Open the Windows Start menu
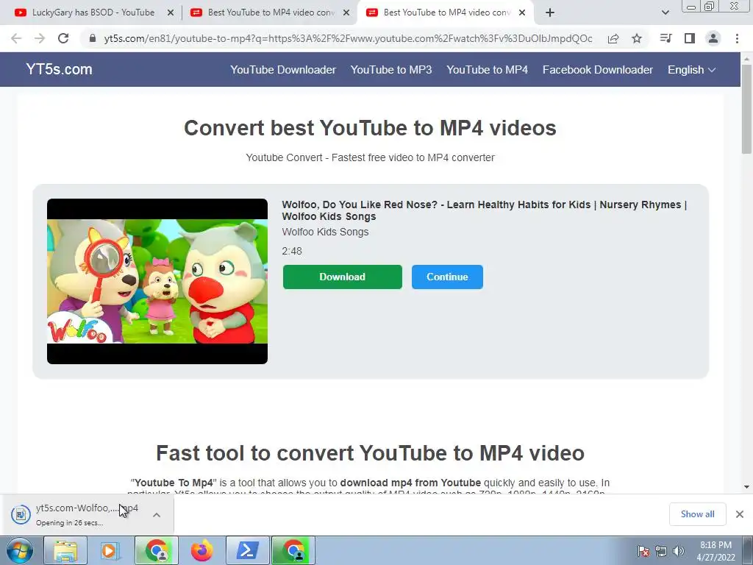 19,550
